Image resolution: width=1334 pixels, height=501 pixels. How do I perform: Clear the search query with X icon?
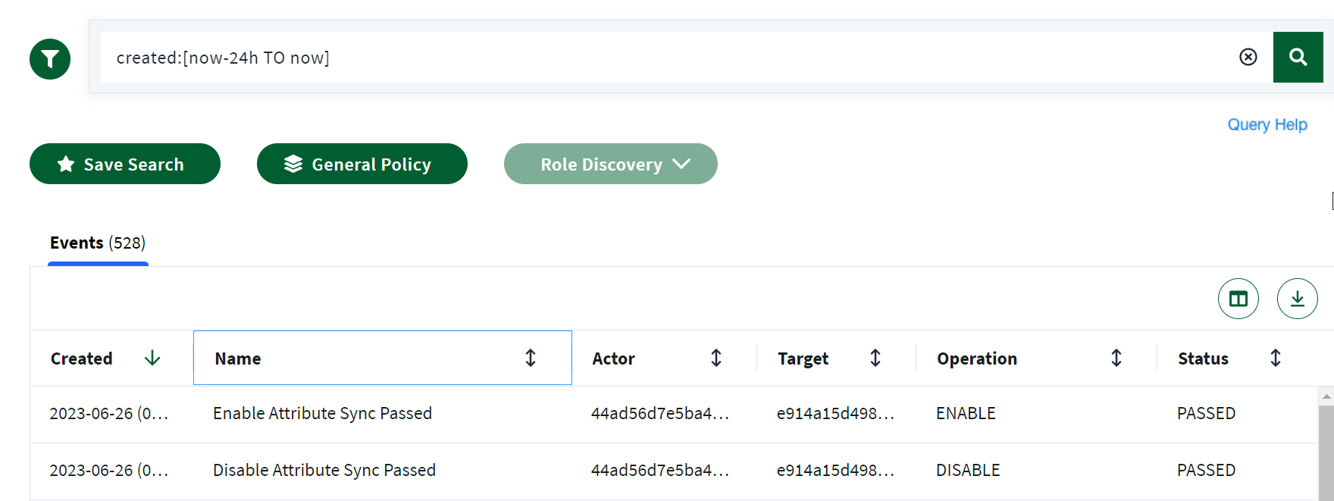point(1248,57)
